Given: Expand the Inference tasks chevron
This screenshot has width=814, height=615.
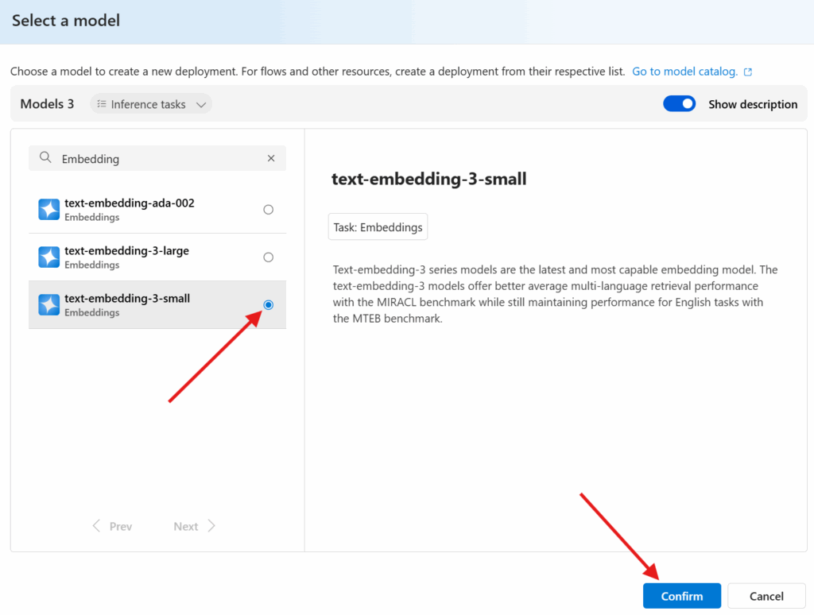Looking at the screenshot, I should coord(201,103).
